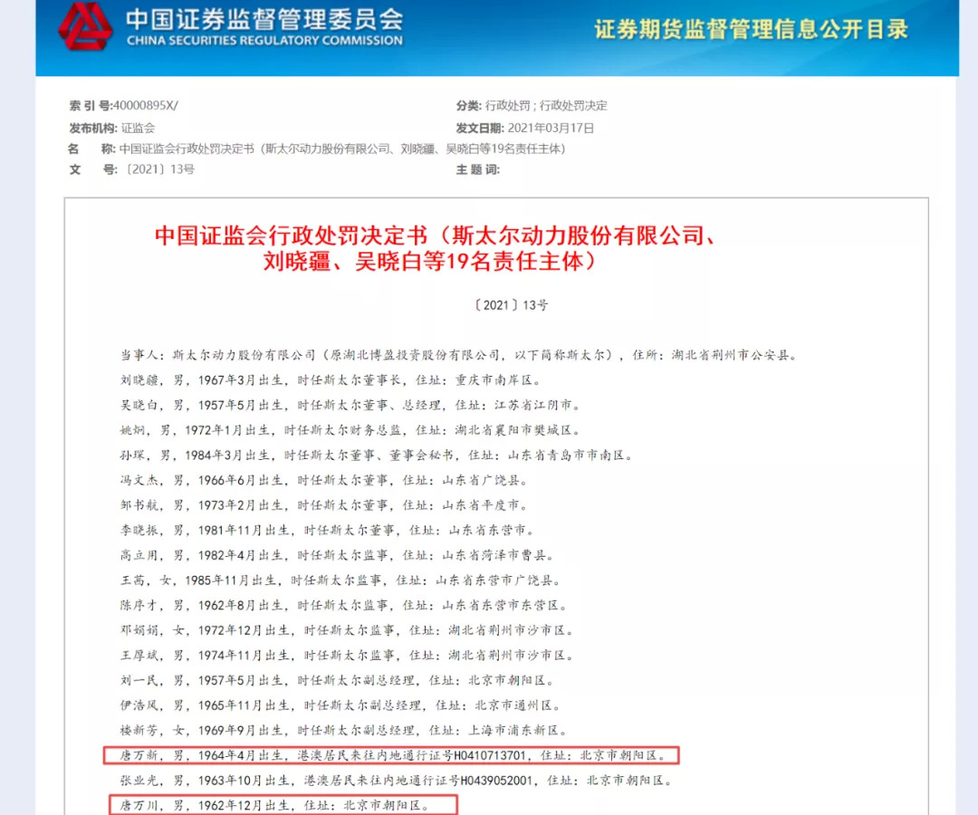
Task: Click the red decision document title heading
Action: [434, 248]
